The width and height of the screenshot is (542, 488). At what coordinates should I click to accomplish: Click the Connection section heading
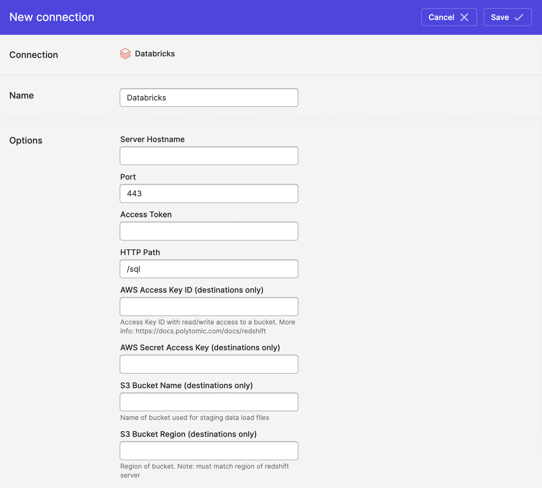[x=34, y=55]
